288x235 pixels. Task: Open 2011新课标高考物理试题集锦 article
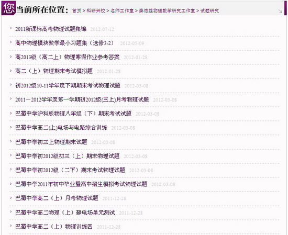pyautogui.click(x=51, y=29)
